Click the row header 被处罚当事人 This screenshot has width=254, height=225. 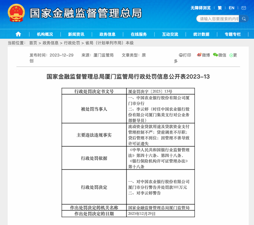(94, 109)
